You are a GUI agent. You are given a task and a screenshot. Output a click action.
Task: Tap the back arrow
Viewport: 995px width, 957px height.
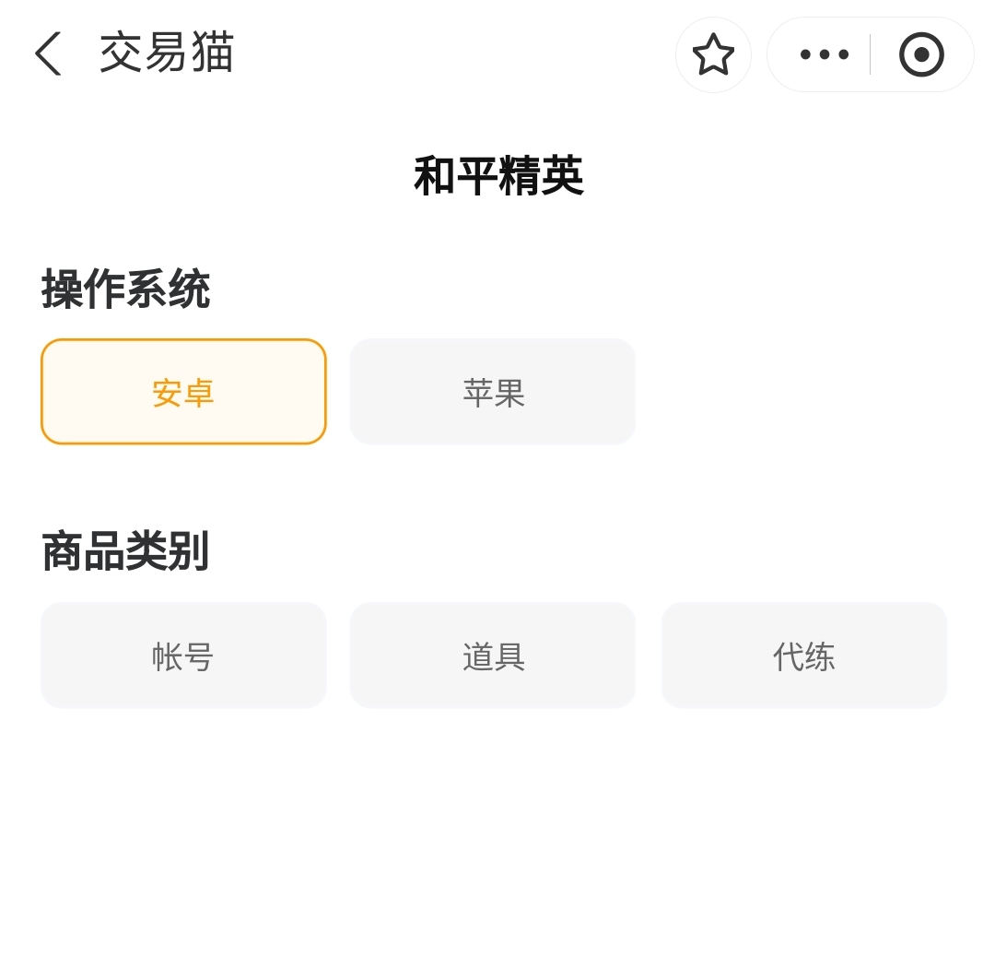48,53
